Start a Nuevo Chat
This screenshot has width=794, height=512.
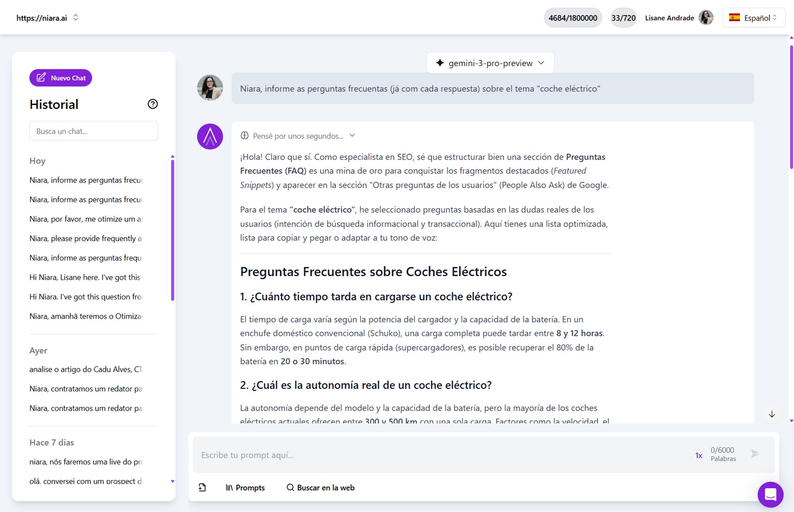[60, 78]
